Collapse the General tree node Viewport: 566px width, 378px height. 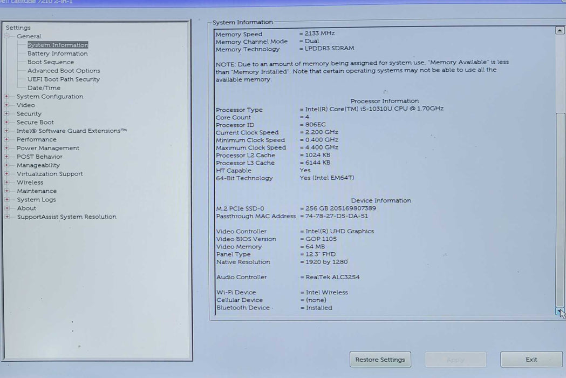6,36
